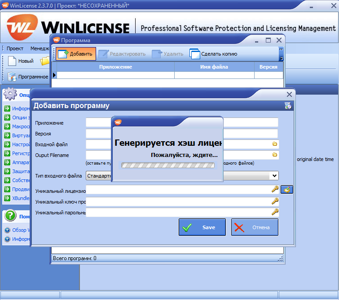339x300 pixels.
Task: Open the Проект menu
Action: click(15, 48)
